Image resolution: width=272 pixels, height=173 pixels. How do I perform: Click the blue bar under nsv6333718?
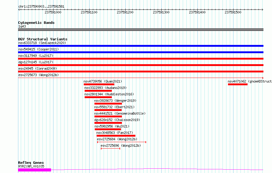(x=141, y=46)
